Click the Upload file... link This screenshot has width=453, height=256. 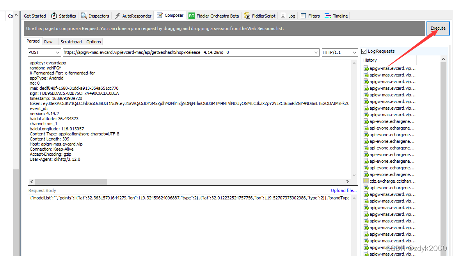[343, 190]
